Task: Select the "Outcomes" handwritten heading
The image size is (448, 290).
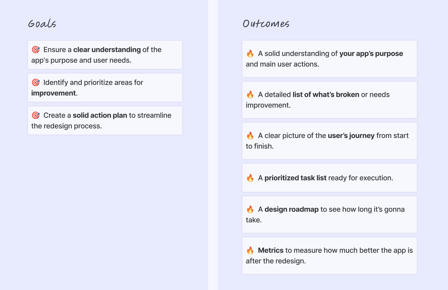Action: [266, 24]
